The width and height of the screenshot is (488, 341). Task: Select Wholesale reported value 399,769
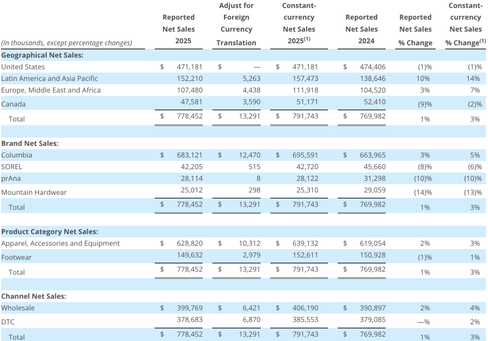(x=190, y=308)
